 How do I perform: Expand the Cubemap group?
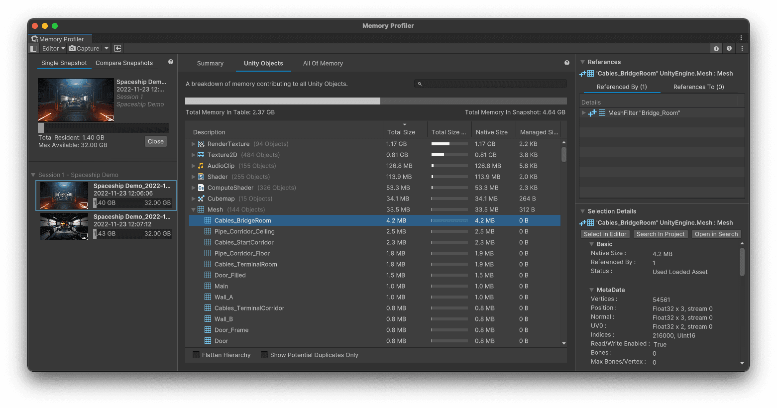[194, 199]
